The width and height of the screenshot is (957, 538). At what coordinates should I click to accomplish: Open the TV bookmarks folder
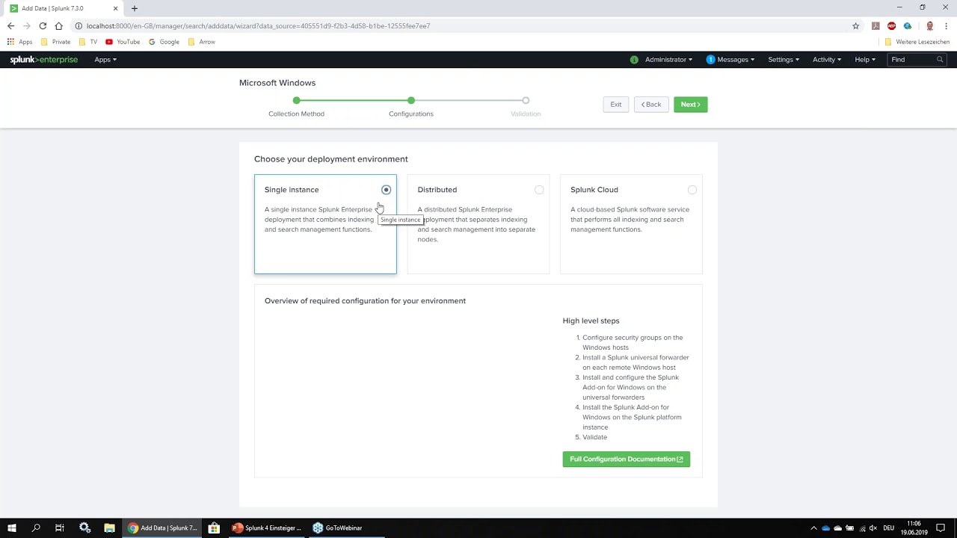tap(88, 42)
